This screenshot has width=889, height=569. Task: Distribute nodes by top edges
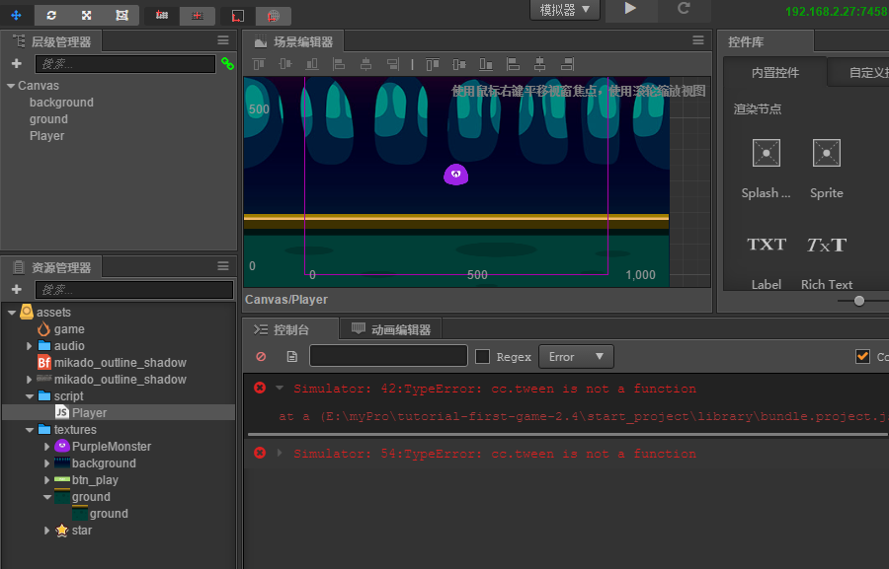(433, 64)
